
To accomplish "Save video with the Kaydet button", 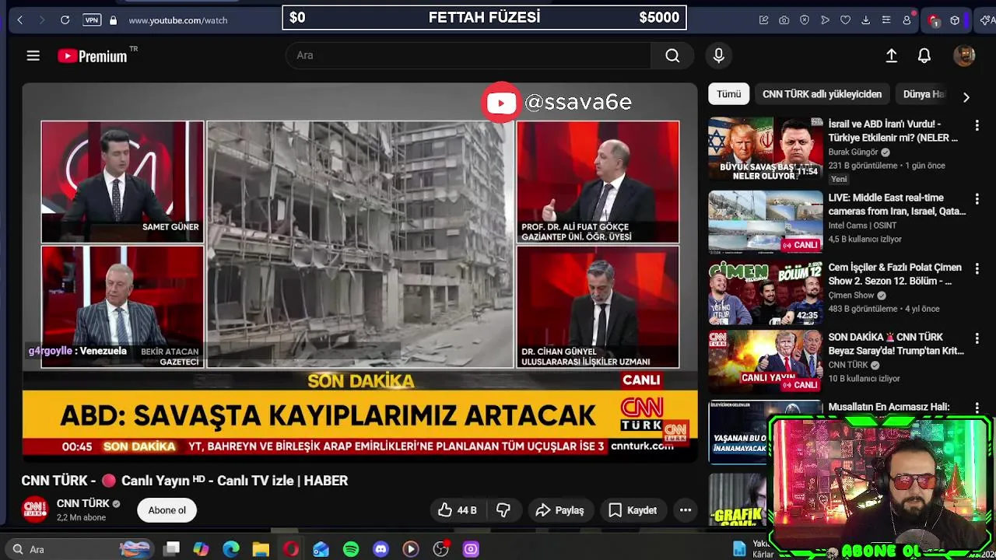I will click(633, 510).
